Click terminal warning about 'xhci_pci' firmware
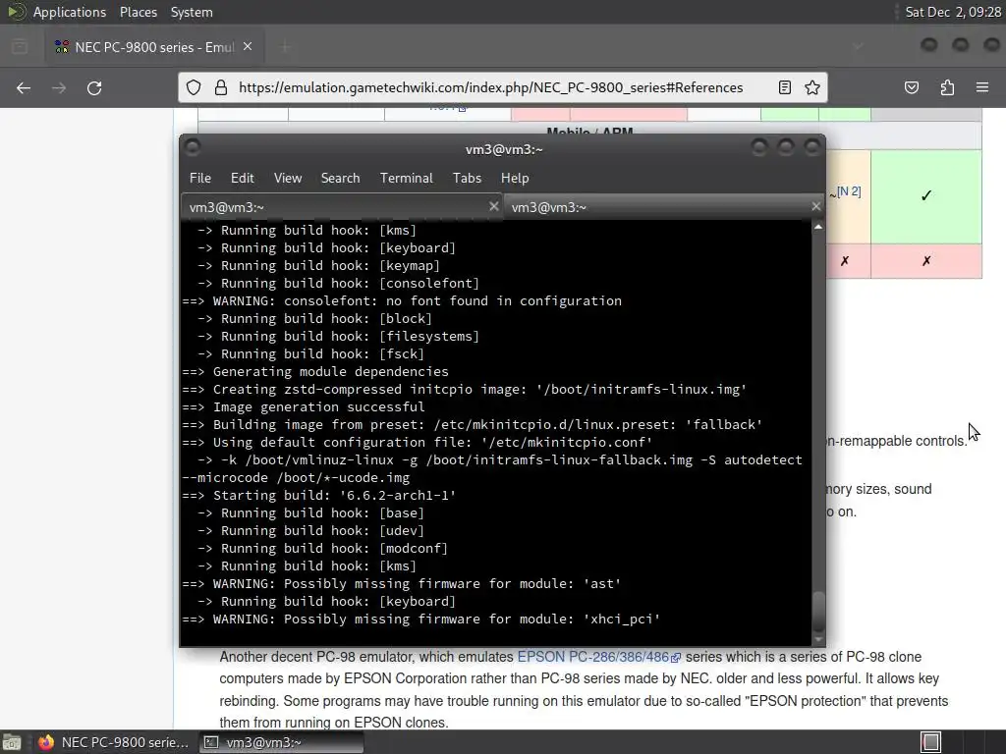Screen dimensions: 1006x754 click(420, 619)
